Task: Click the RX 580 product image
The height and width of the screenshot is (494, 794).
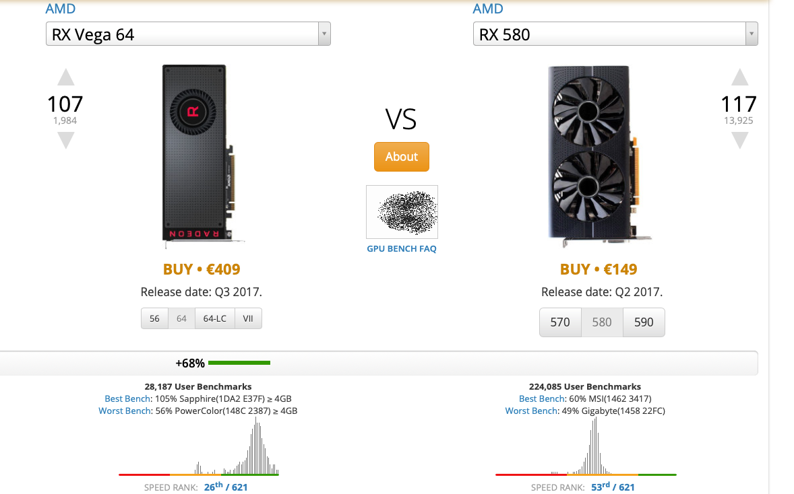Action: 591,153
